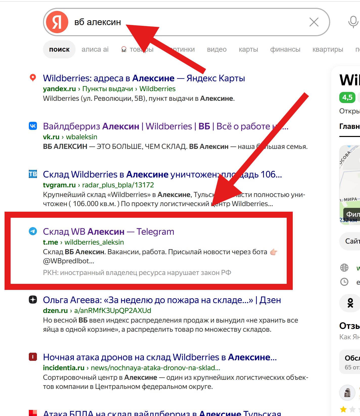Image resolution: width=360 pixels, height=416 pixels.
Task: Click the VK favicon next to Вайлдберриз Алексин result
Action: [33, 126]
